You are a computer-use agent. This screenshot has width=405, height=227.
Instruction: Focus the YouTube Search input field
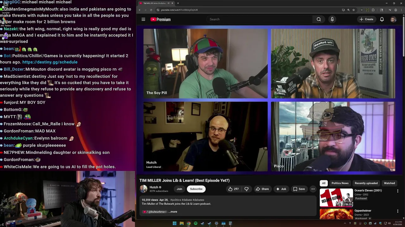[x=259, y=19]
